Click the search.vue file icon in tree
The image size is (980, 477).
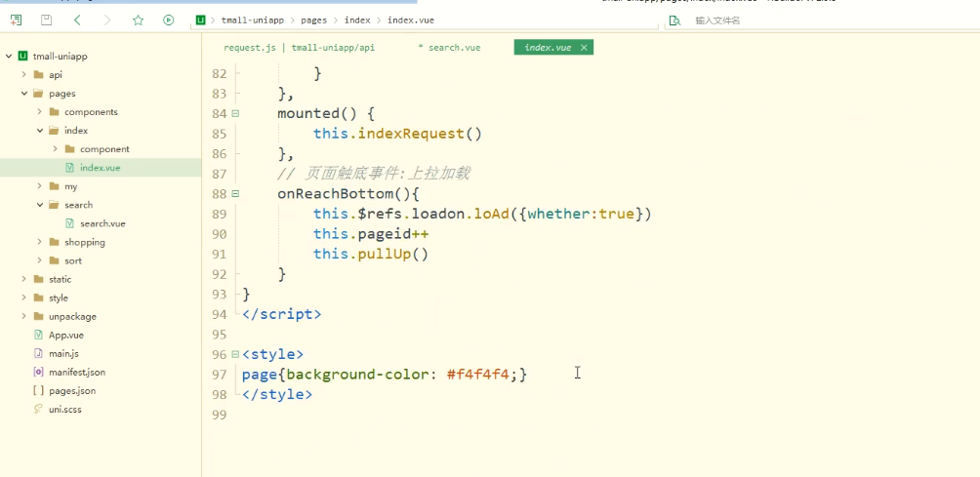point(69,223)
